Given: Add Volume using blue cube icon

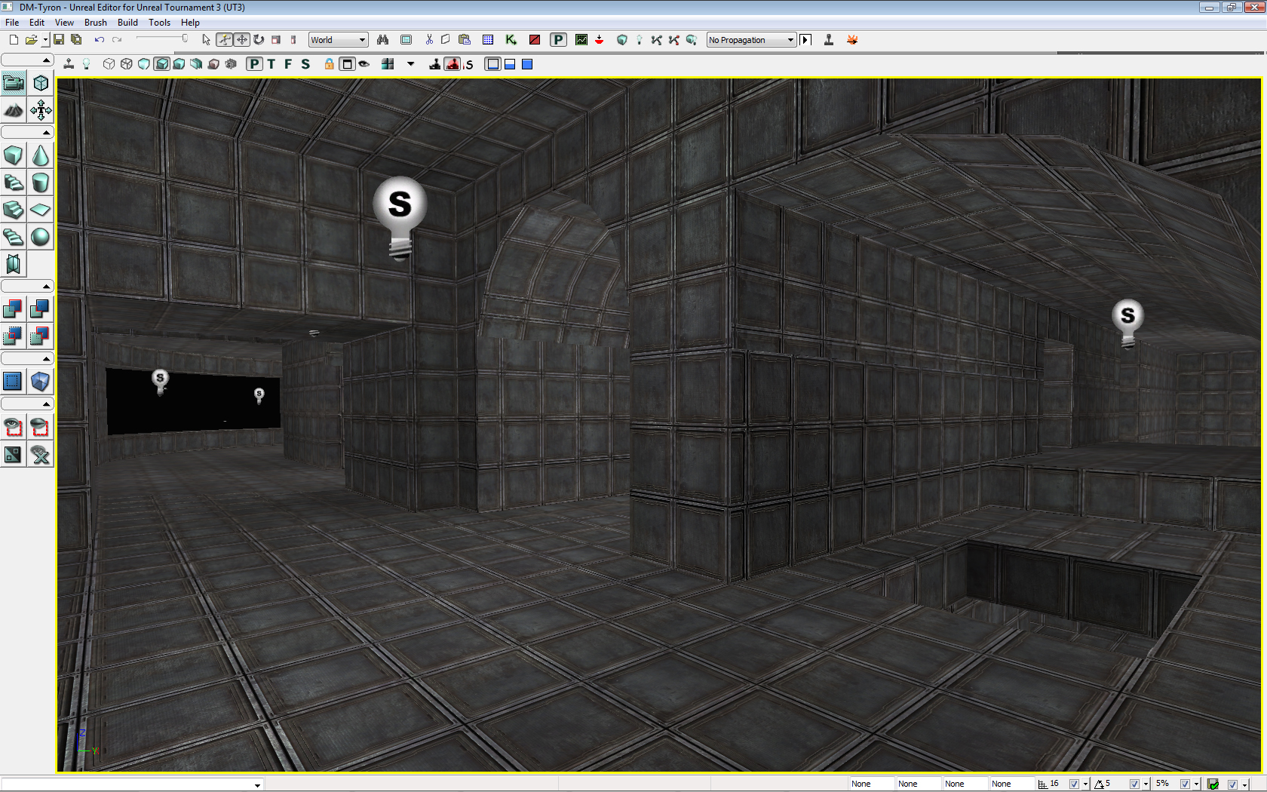Looking at the screenshot, I should click(x=41, y=381).
